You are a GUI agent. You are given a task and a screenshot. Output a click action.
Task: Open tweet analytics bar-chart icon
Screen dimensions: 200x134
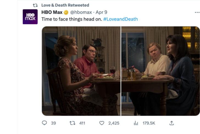136,123
